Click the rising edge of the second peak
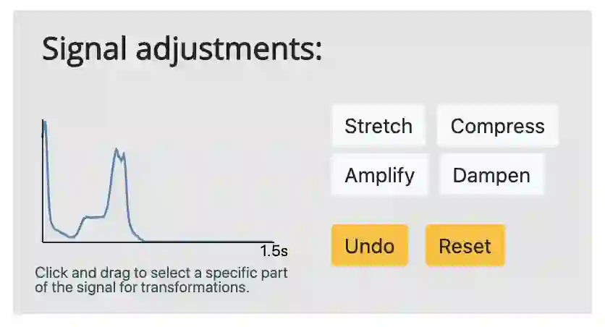 [x=110, y=181]
